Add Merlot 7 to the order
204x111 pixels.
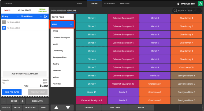pyautogui.click(x=155, y=51)
